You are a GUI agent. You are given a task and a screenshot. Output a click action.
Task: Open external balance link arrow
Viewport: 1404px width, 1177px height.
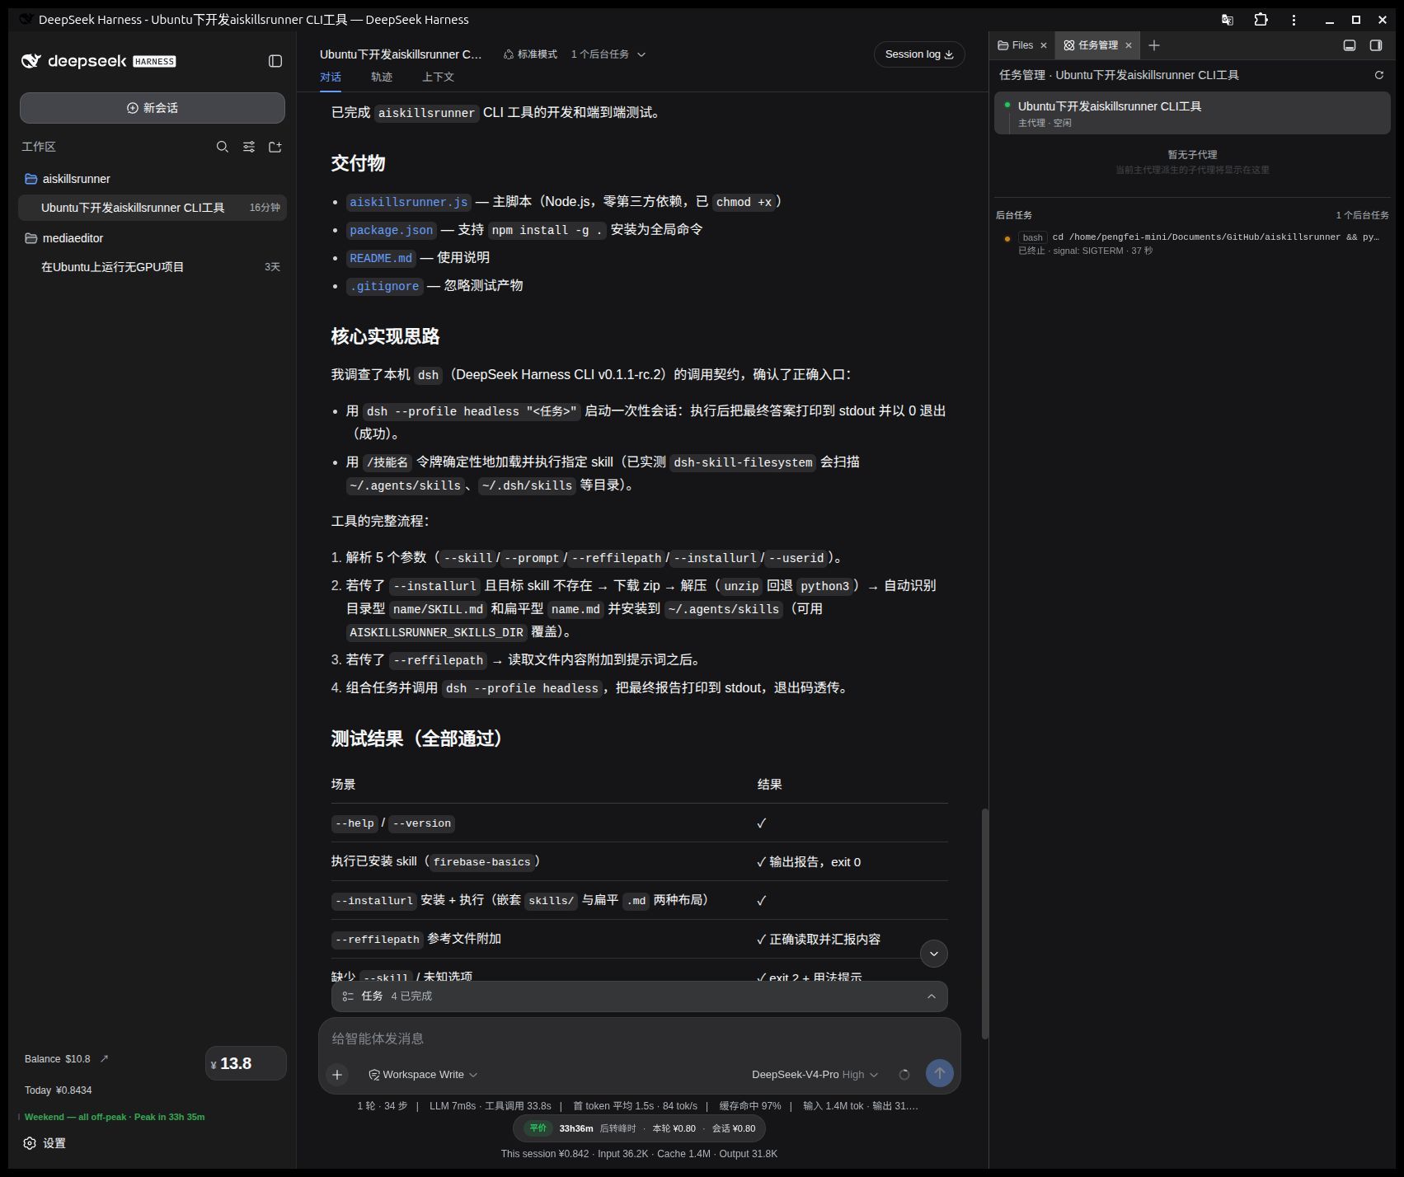tap(104, 1058)
